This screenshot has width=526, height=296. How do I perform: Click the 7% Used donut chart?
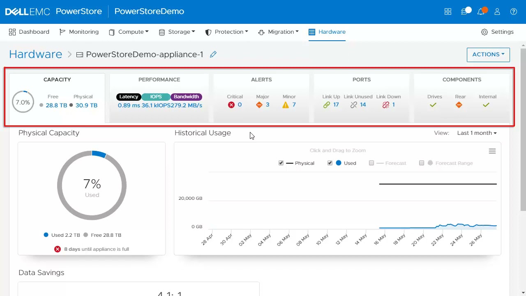[92, 185]
